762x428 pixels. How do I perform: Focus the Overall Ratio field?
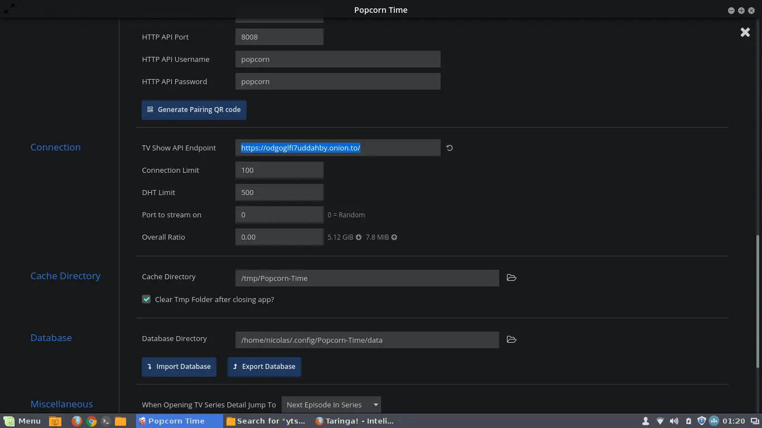tap(279, 237)
